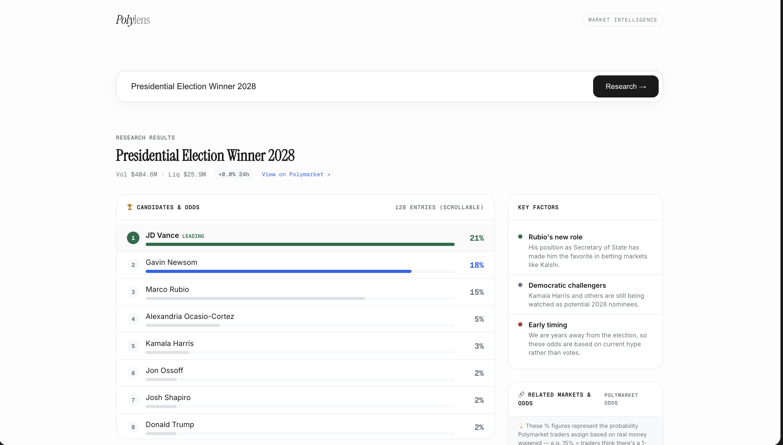Image resolution: width=783 pixels, height=445 pixels.
Task: Click the Democratic challengers key factor
Action: [567, 285]
